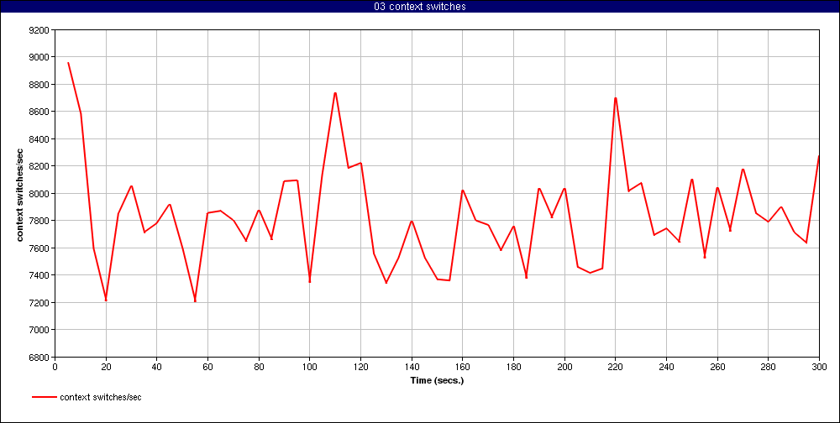This screenshot has width=840, height=423.
Task: Click the low data point at 130 seconds
Action: pos(386,283)
